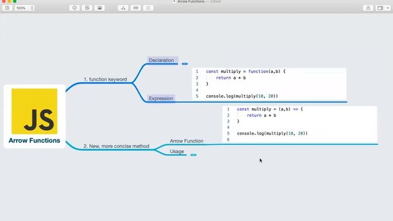Expand the folded Usage node indicator
Image resolution: width=393 pixels, height=221 pixels.
pos(193,155)
